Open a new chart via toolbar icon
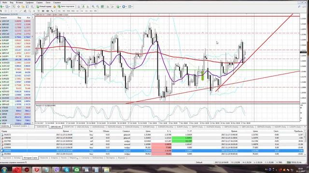Viewport: 309px width, 173px height. (x=1, y=6)
